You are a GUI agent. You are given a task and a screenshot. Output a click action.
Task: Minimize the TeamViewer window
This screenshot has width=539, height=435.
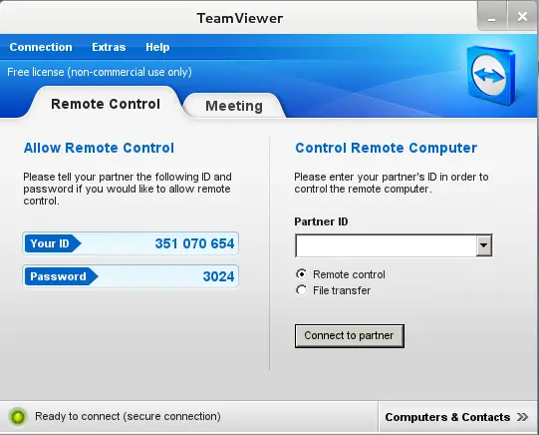point(492,17)
